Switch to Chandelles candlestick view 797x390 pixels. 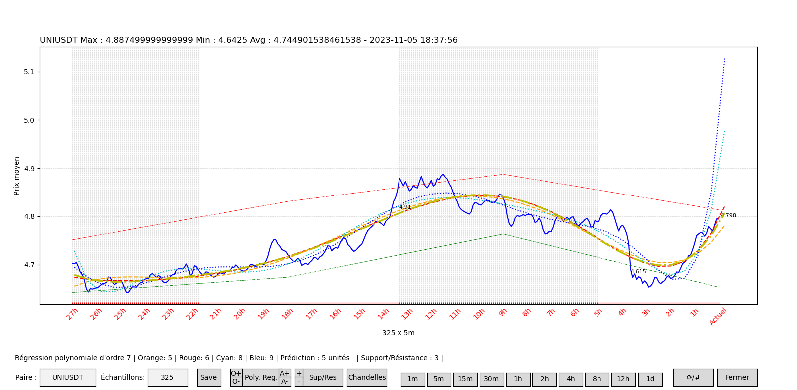point(367,378)
